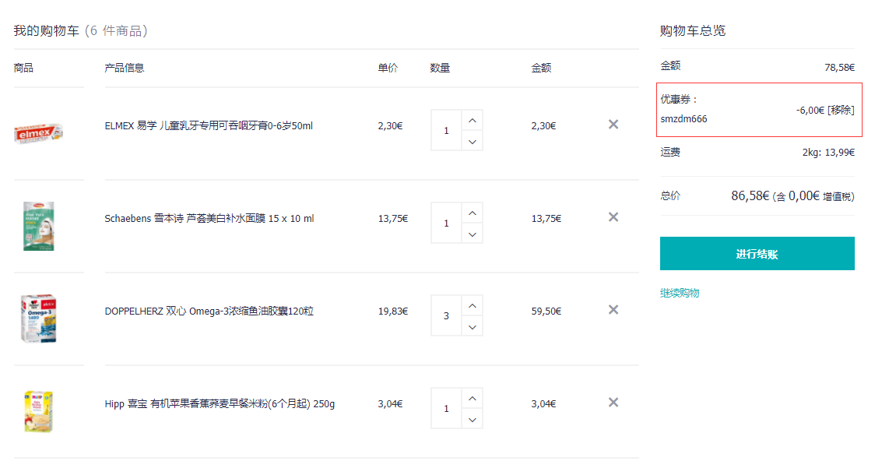Open Hipp cereal product thumbnail
889x461 pixels.
point(39,411)
